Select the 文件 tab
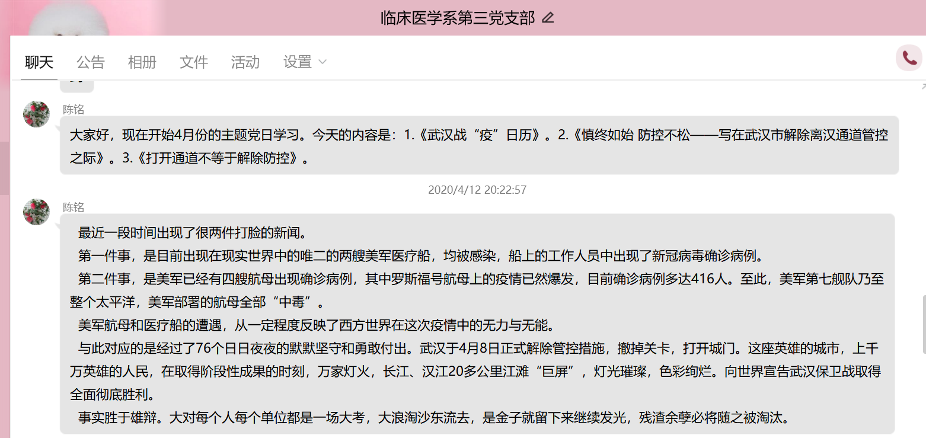 [x=194, y=62]
